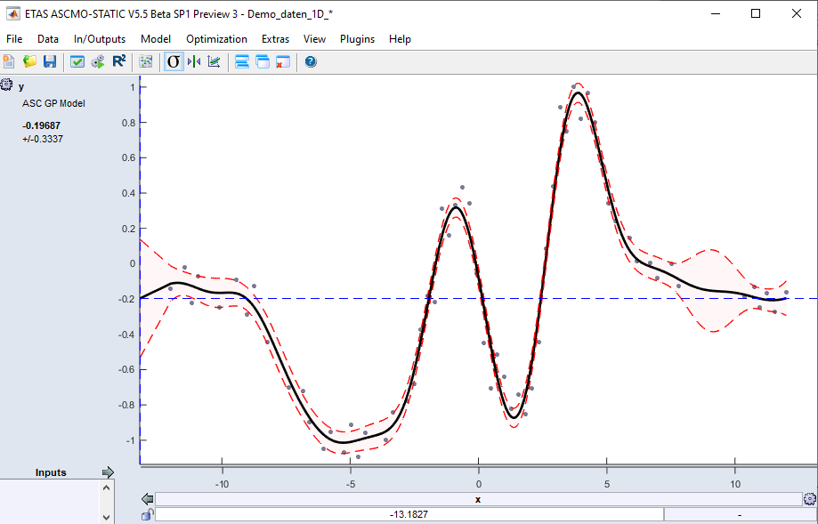Click the scatter plot data icon
Image resolution: width=818 pixels, height=524 pixels.
pos(146,62)
